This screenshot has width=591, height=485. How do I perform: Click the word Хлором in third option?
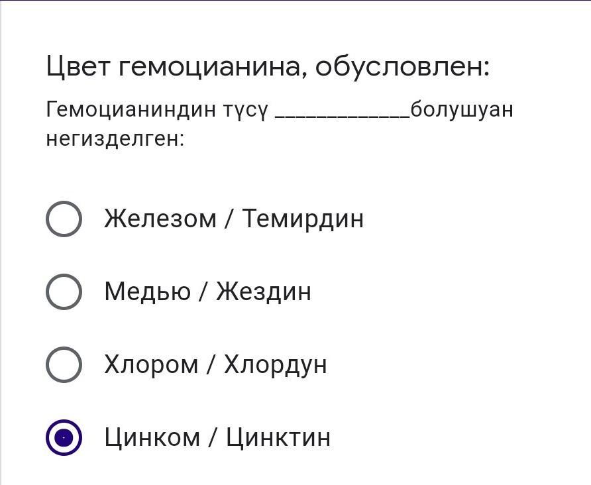151,365
